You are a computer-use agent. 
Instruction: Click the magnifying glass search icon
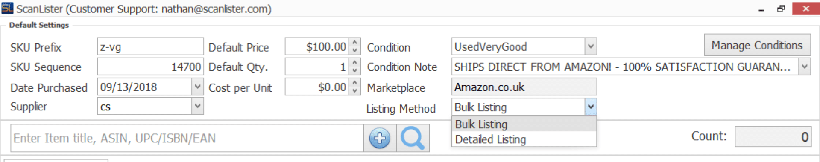413,138
